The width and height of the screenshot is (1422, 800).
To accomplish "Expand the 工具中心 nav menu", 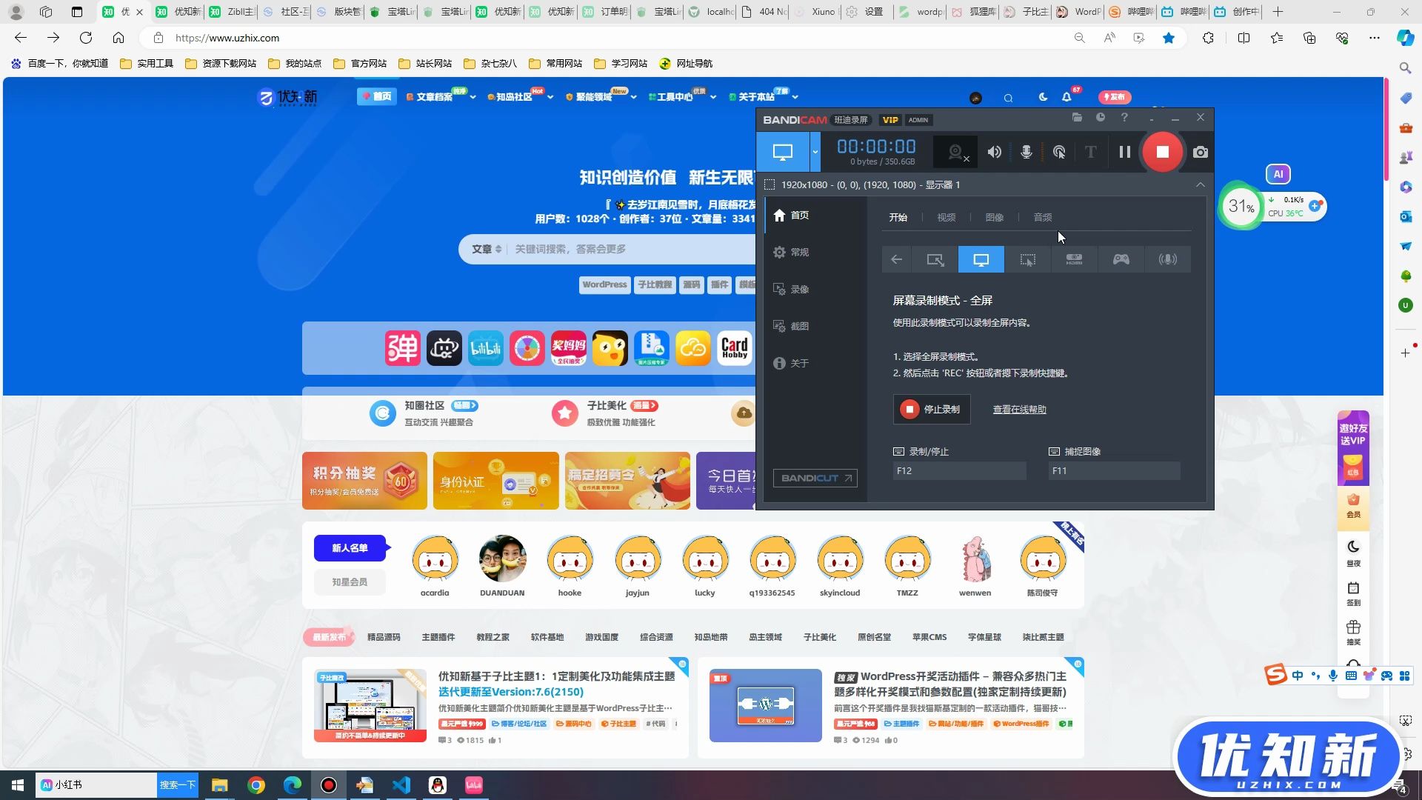I will coord(682,96).
